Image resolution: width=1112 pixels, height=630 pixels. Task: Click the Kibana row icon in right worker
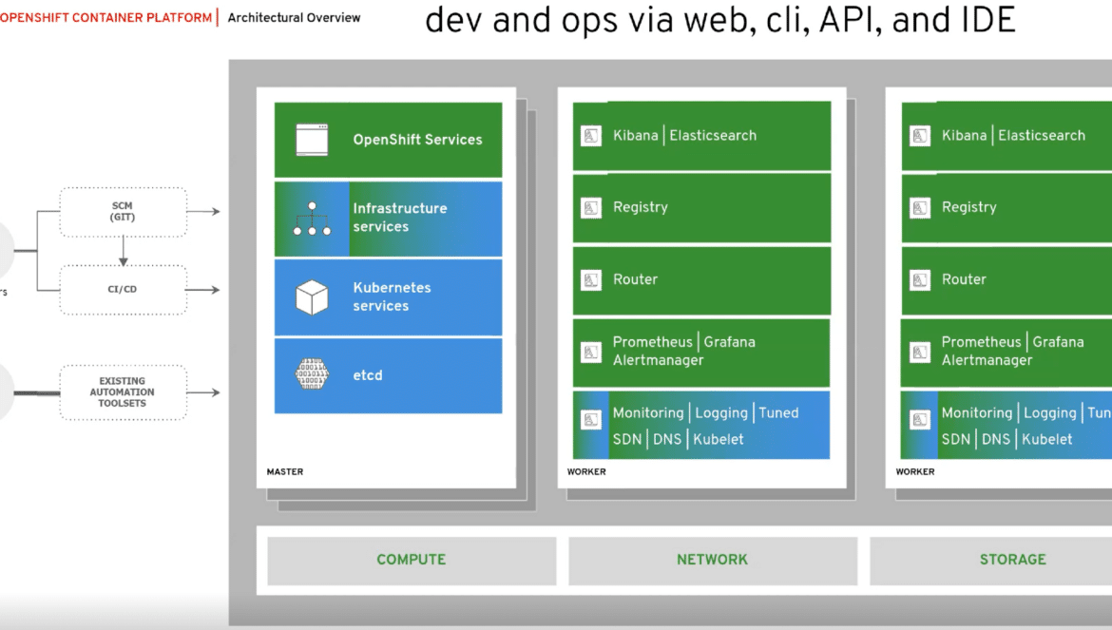(920, 135)
